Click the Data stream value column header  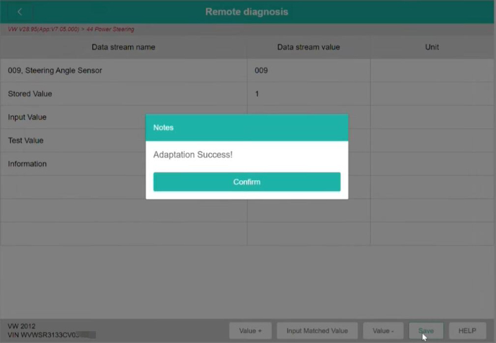coord(308,47)
